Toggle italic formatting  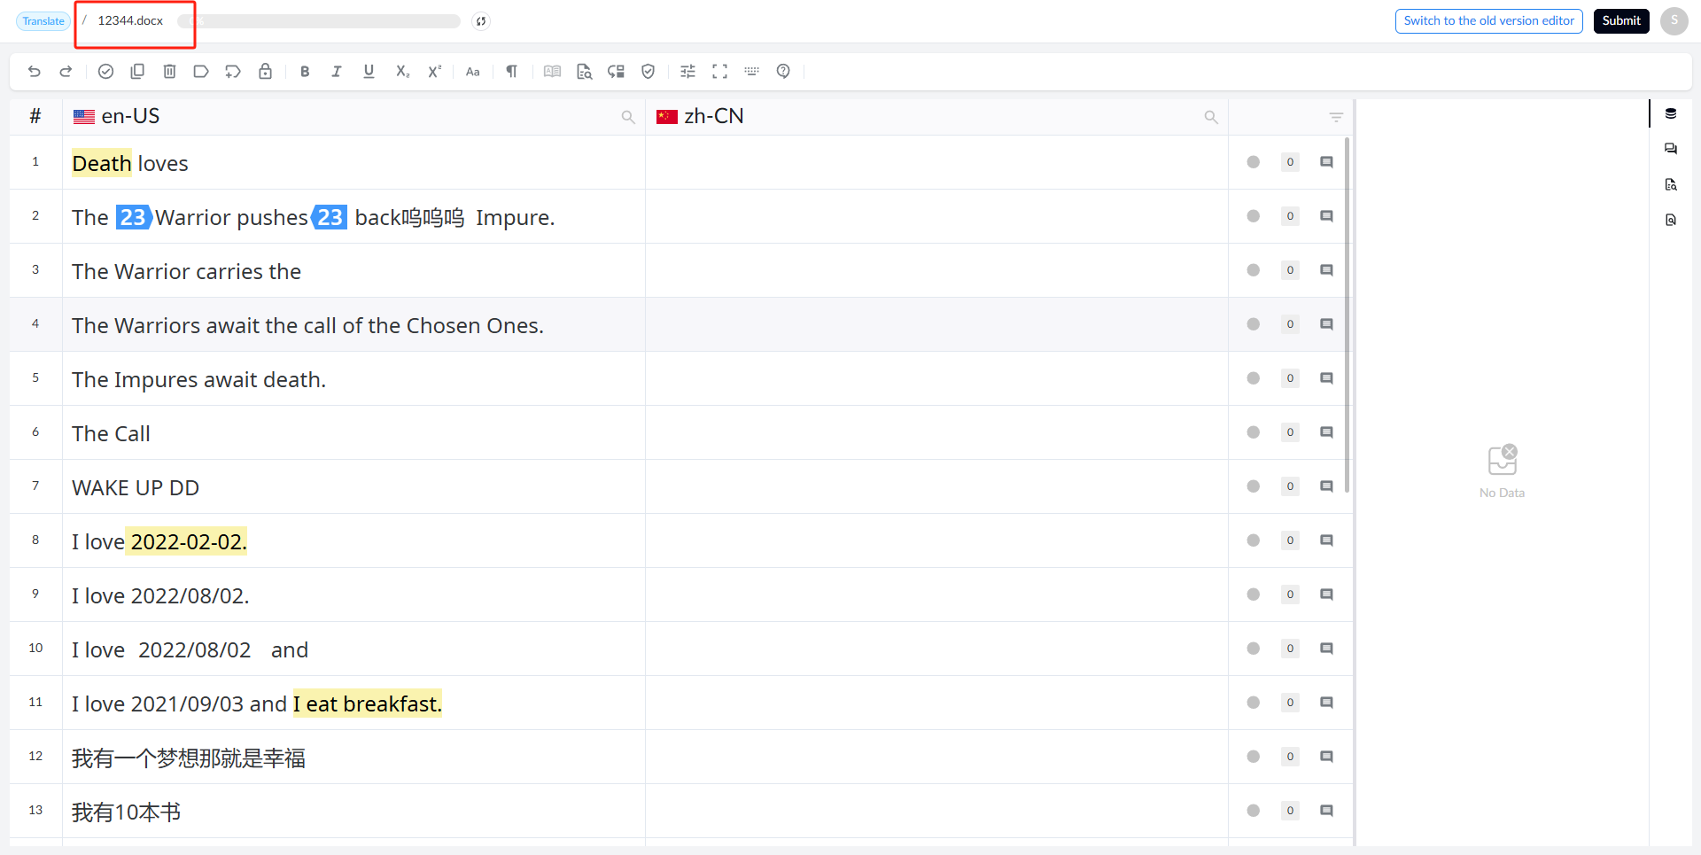tap(337, 72)
